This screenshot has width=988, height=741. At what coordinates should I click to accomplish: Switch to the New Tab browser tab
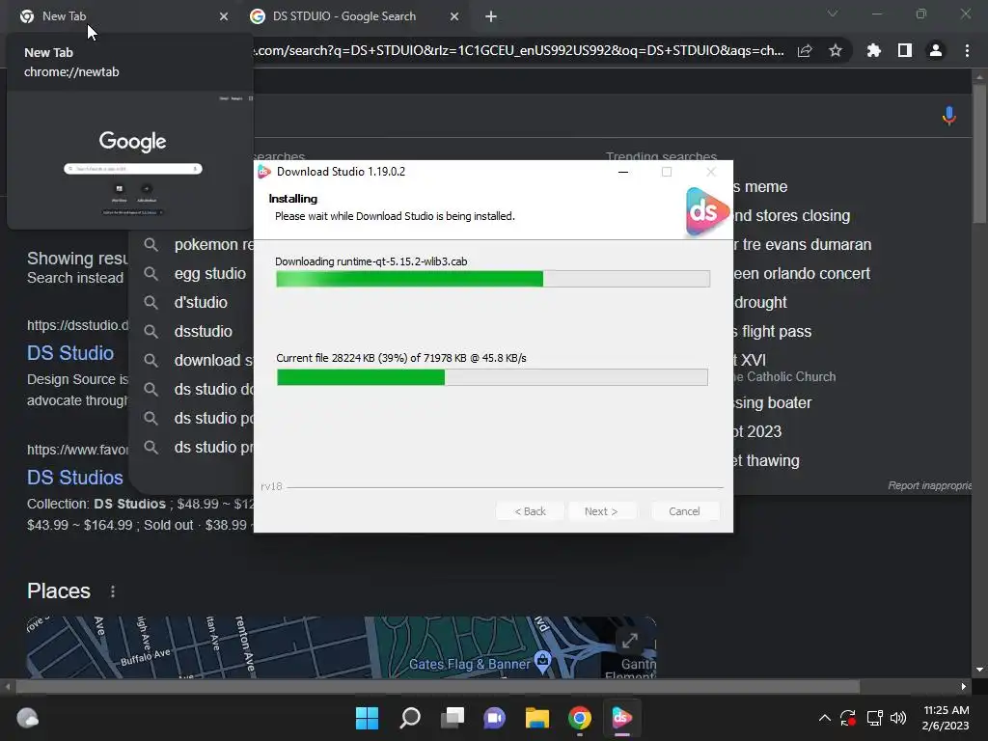pos(123,16)
